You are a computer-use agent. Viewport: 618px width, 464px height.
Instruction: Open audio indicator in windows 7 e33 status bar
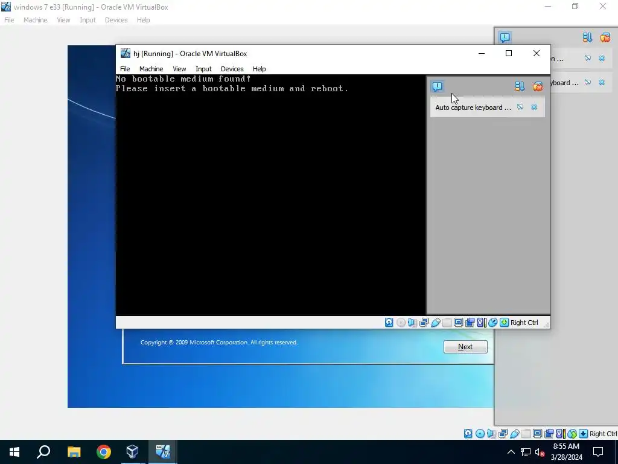click(491, 434)
